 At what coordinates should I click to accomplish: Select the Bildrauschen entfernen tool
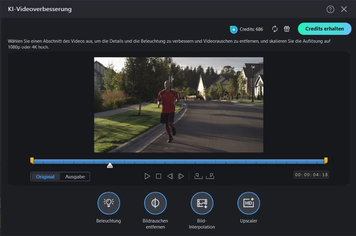(x=155, y=203)
